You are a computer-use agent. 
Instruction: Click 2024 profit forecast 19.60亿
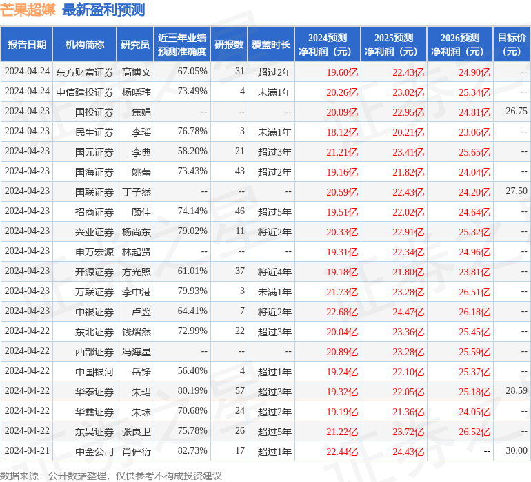tap(342, 72)
